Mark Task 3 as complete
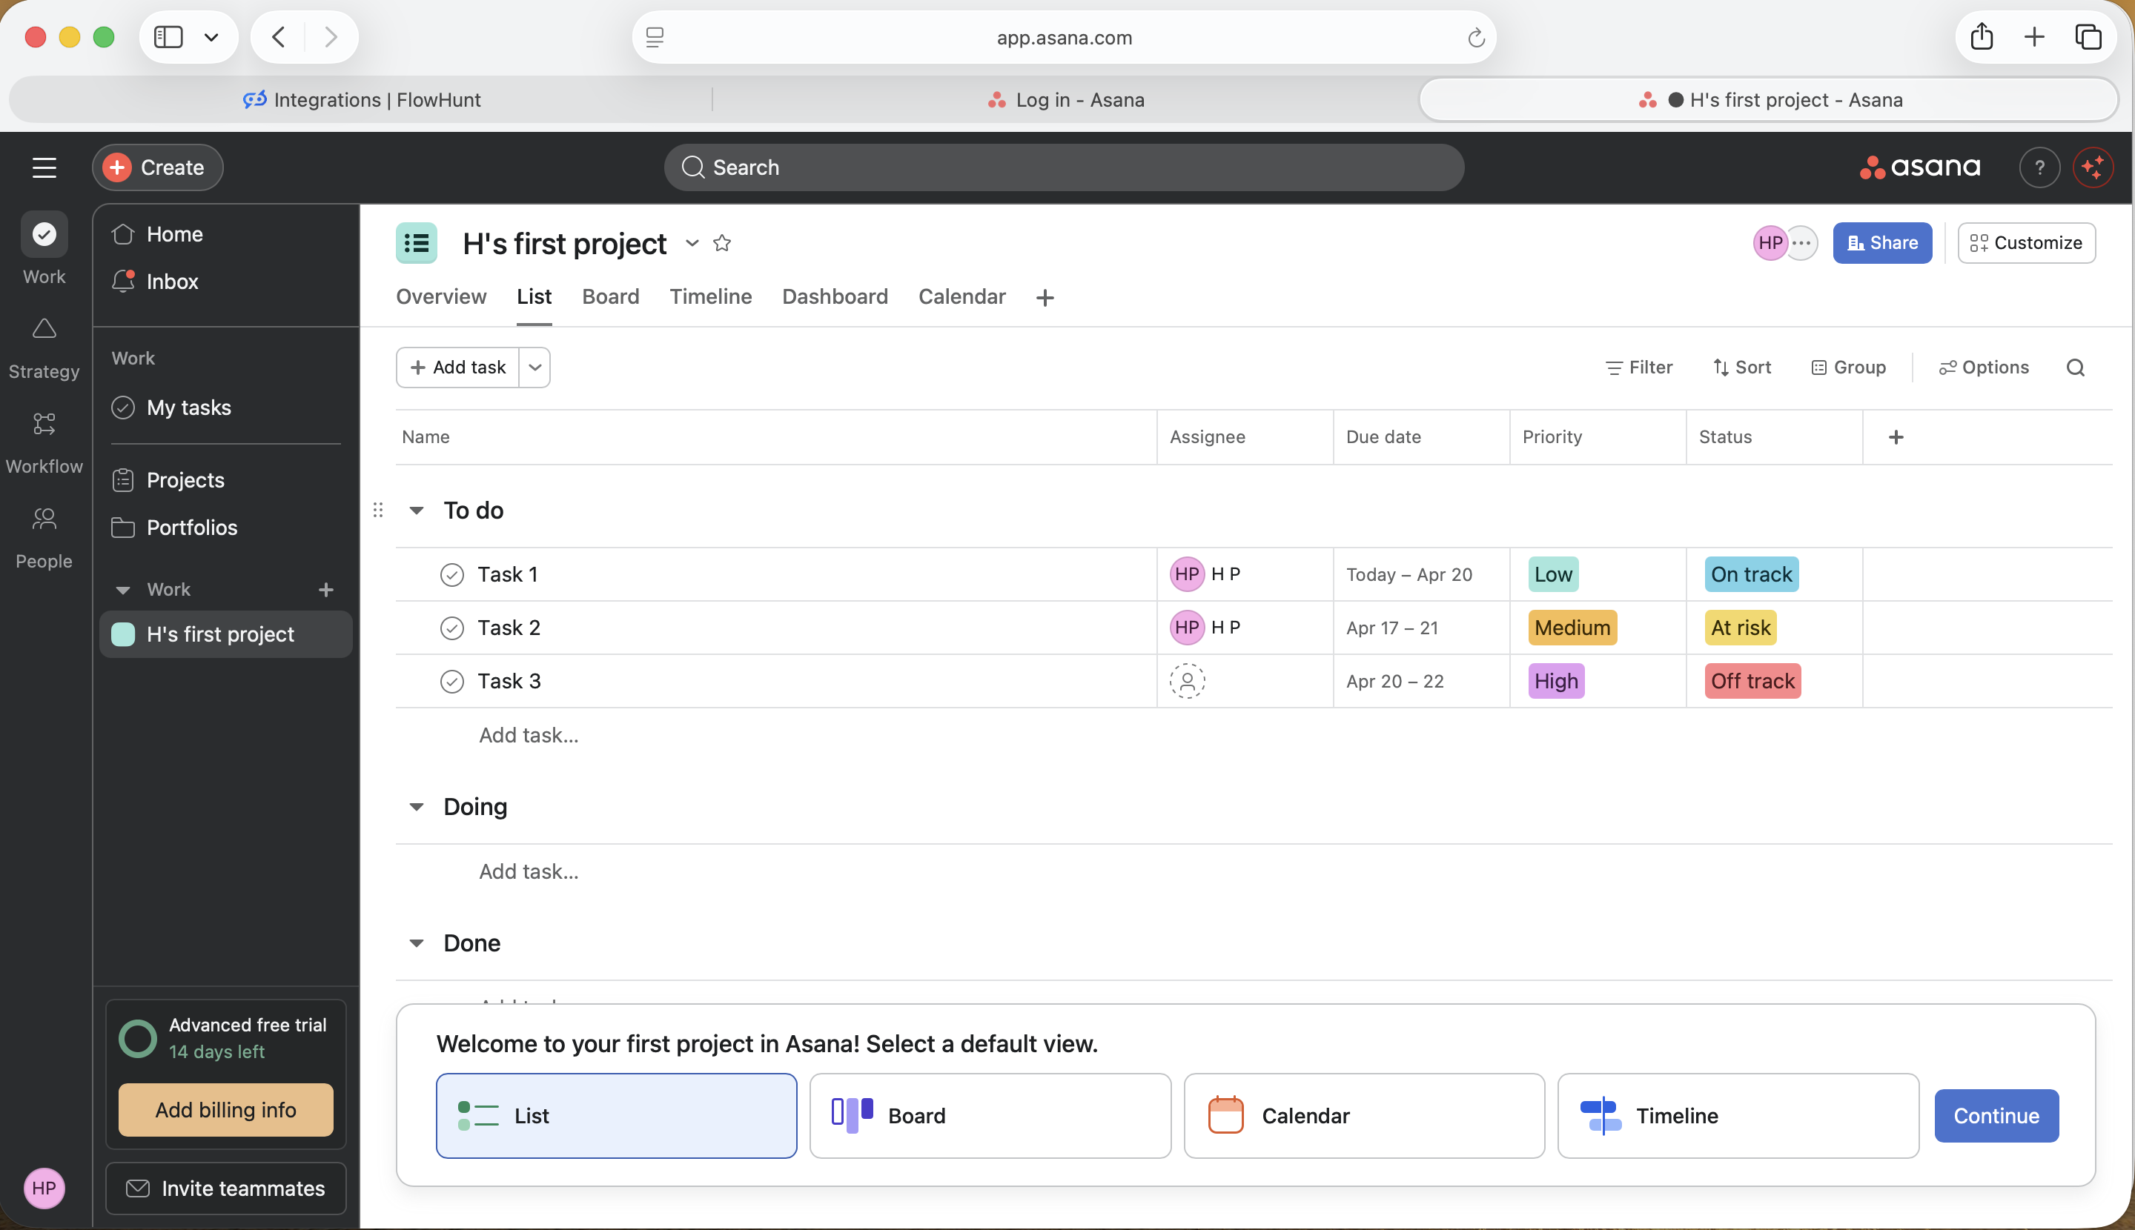The image size is (2135, 1230). 452,681
